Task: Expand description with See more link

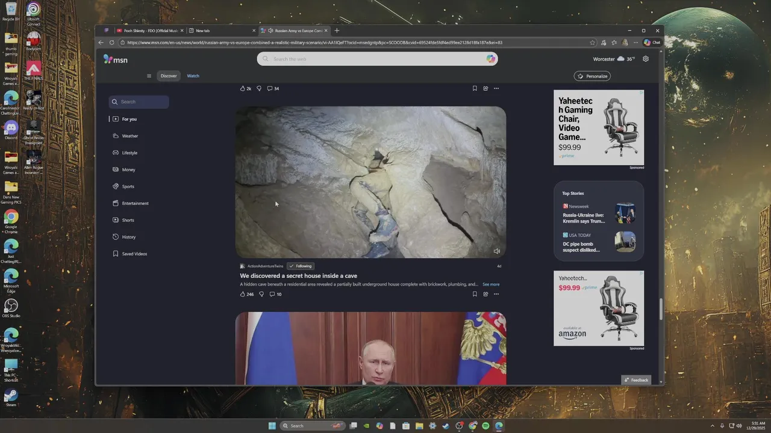Action: click(x=491, y=284)
